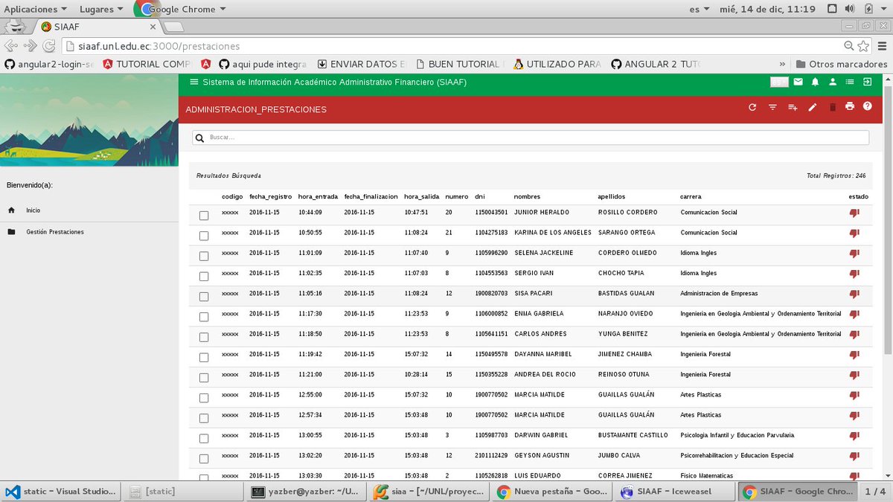
Task: Switch to Nueva pestaña Chrome taskbar window
Action: [x=554, y=492]
